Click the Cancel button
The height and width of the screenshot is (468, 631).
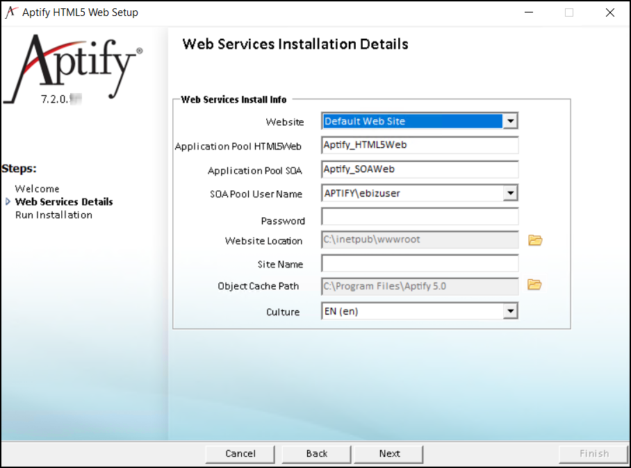(x=240, y=453)
